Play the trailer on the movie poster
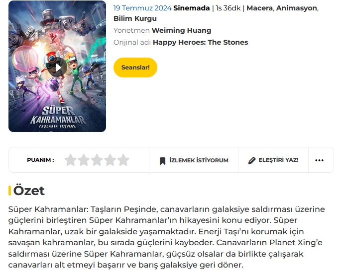Image resolution: width=341 pixels, height=275 pixels. (x=58, y=68)
